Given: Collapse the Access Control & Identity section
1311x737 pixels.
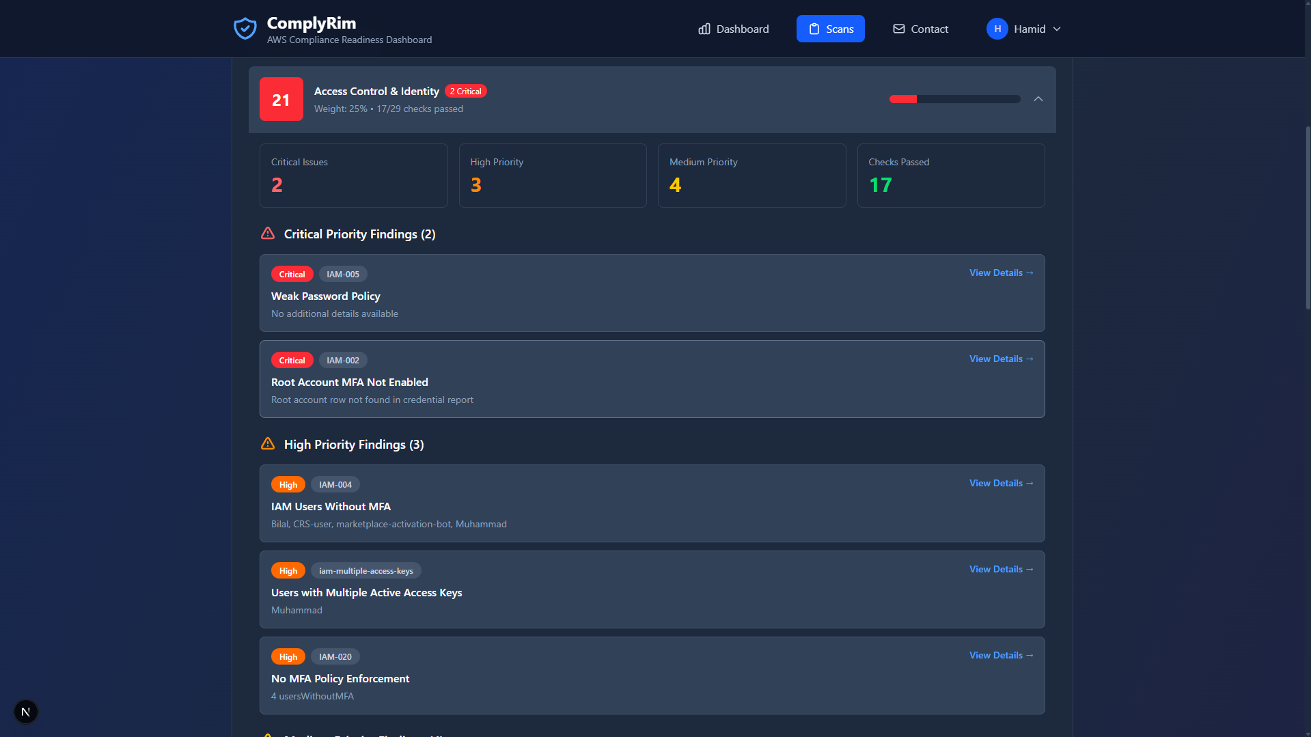Looking at the screenshot, I should pos(1038,99).
